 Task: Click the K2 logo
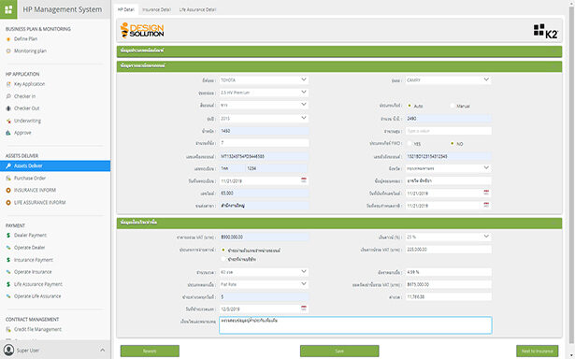[546, 31]
